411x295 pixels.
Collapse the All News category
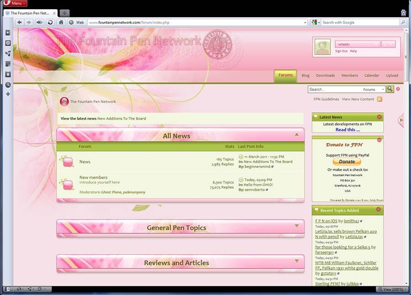297,135
